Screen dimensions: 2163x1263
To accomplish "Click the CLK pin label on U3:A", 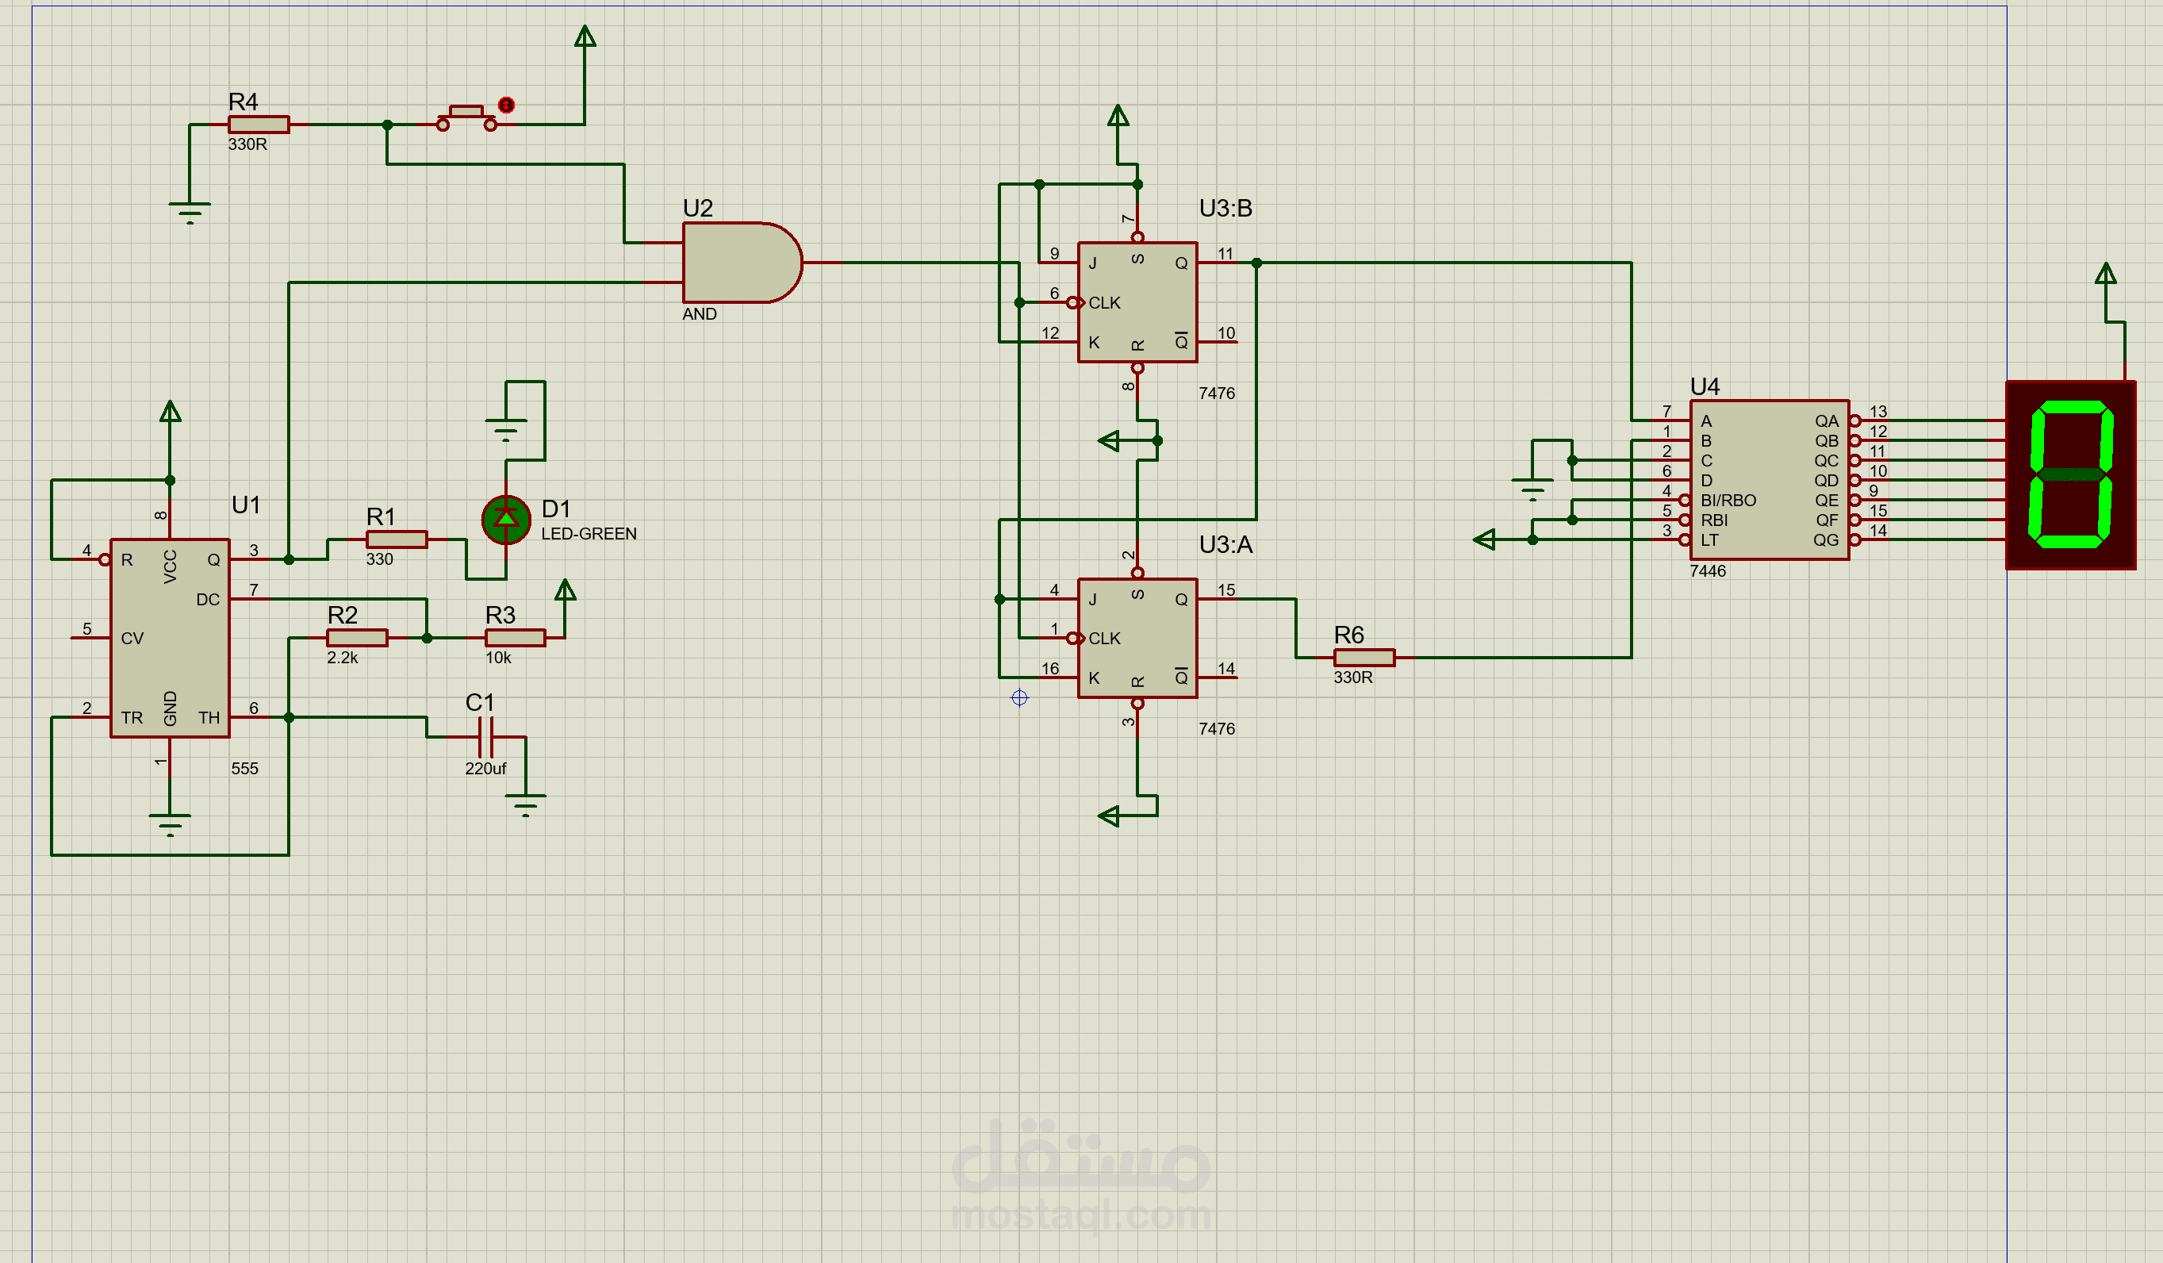I will point(1105,638).
